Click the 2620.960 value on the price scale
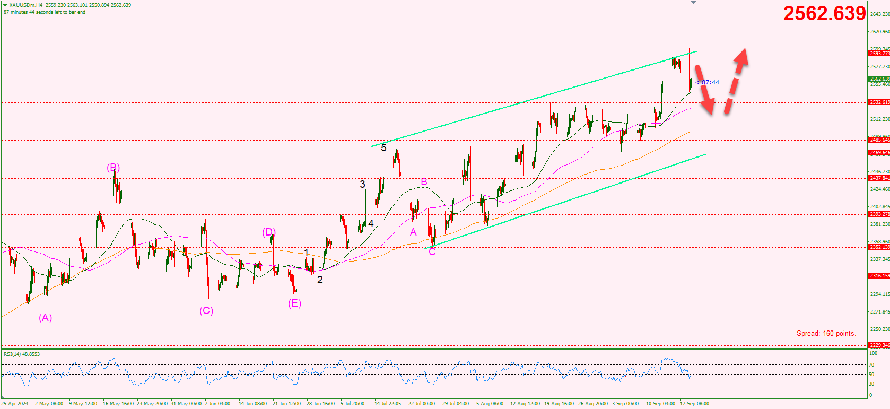This screenshot has width=890, height=409. (880, 32)
